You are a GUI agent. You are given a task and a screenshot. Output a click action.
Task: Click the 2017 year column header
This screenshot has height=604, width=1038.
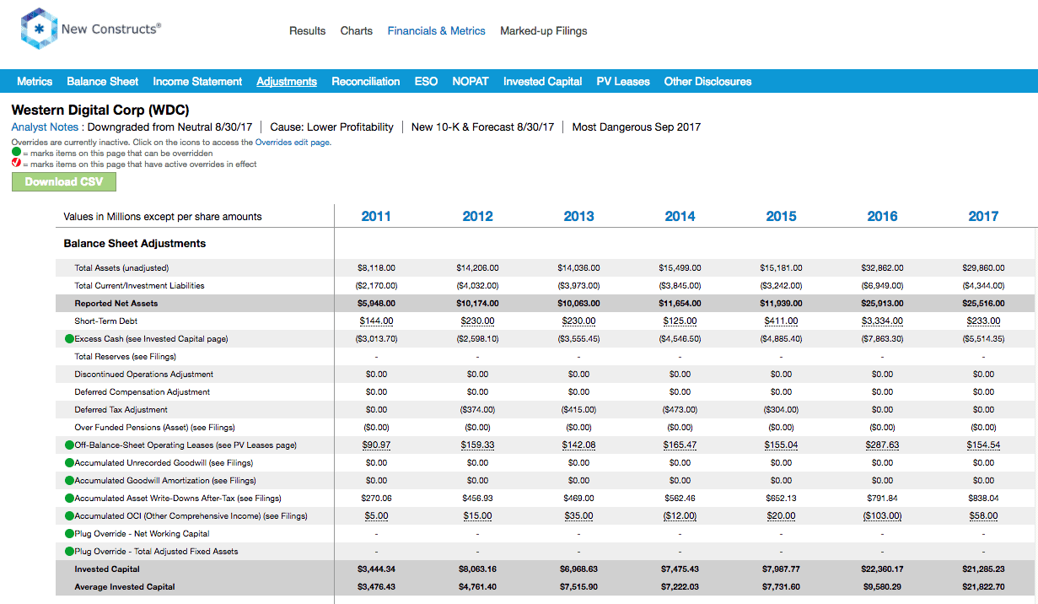pos(983,217)
